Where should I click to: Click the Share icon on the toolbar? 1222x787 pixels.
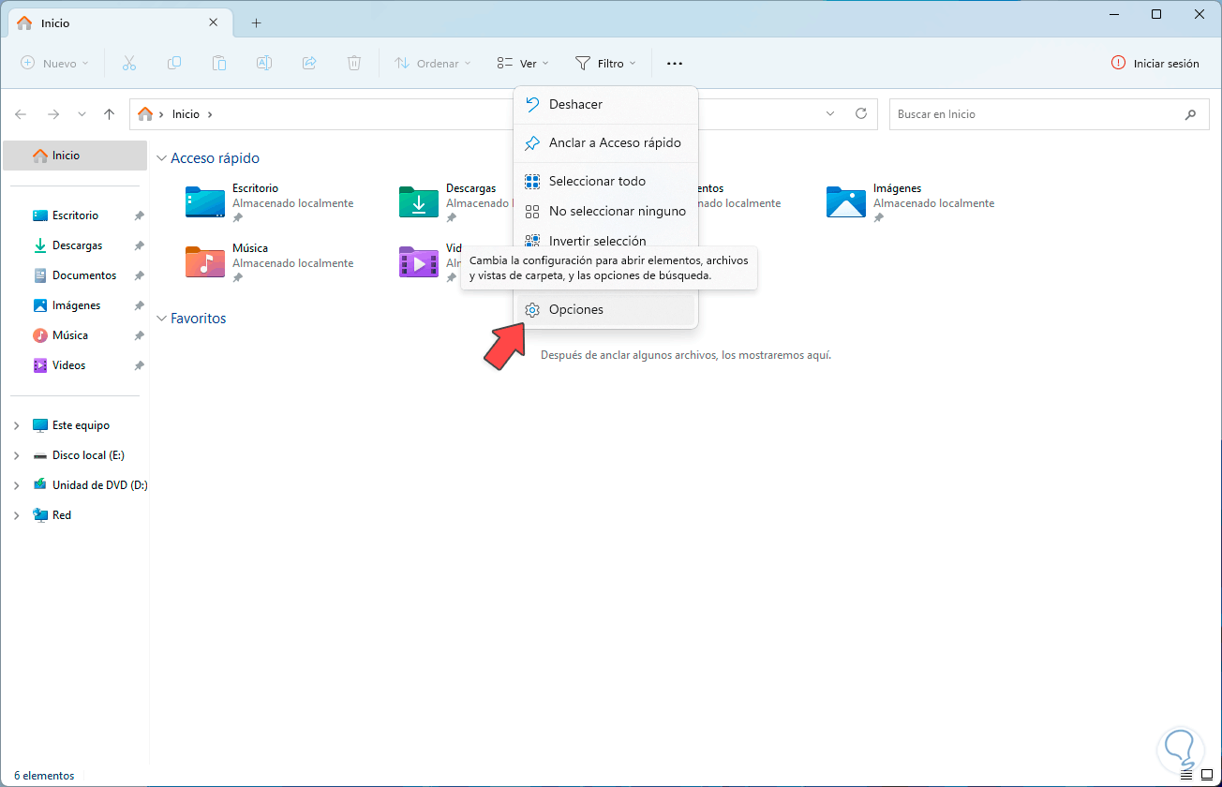click(x=309, y=63)
